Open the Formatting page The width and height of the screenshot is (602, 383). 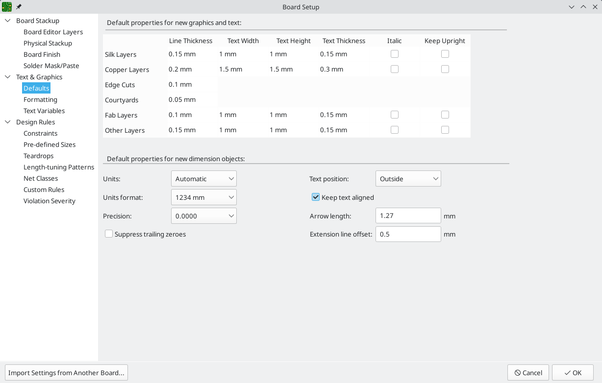click(40, 99)
